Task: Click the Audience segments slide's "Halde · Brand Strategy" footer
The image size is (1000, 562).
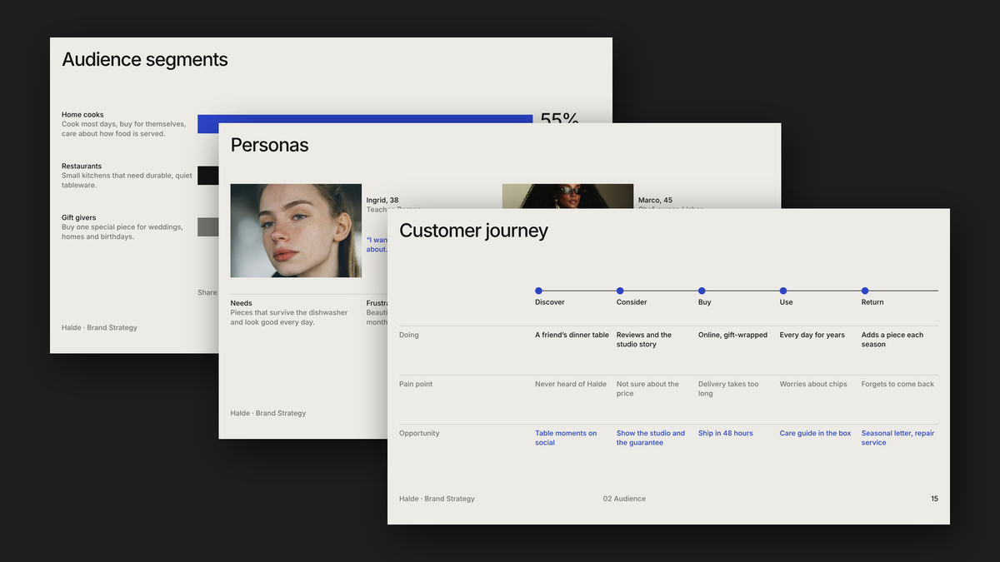Action: [x=99, y=327]
